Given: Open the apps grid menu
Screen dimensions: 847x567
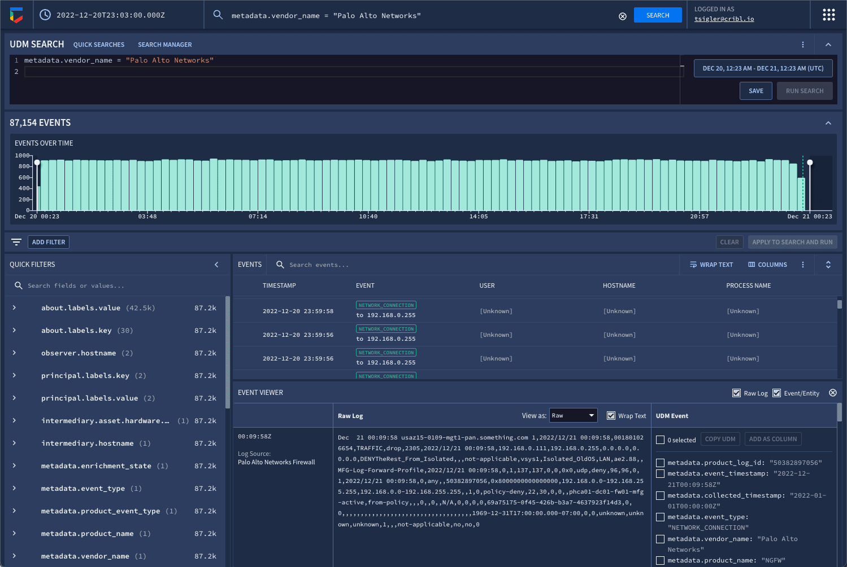Looking at the screenshot, I should tap(828, 15).
